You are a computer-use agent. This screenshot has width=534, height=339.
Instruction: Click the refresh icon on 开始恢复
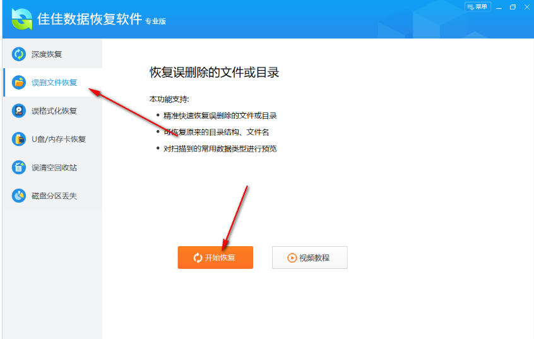198,258
